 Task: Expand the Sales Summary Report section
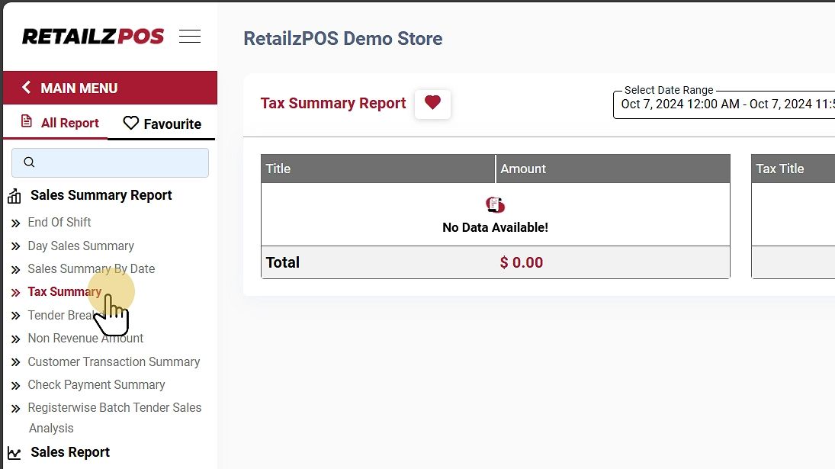point(101,195)
